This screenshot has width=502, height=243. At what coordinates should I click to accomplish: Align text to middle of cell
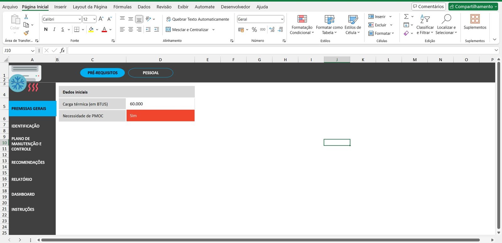[x=131, y=19]
